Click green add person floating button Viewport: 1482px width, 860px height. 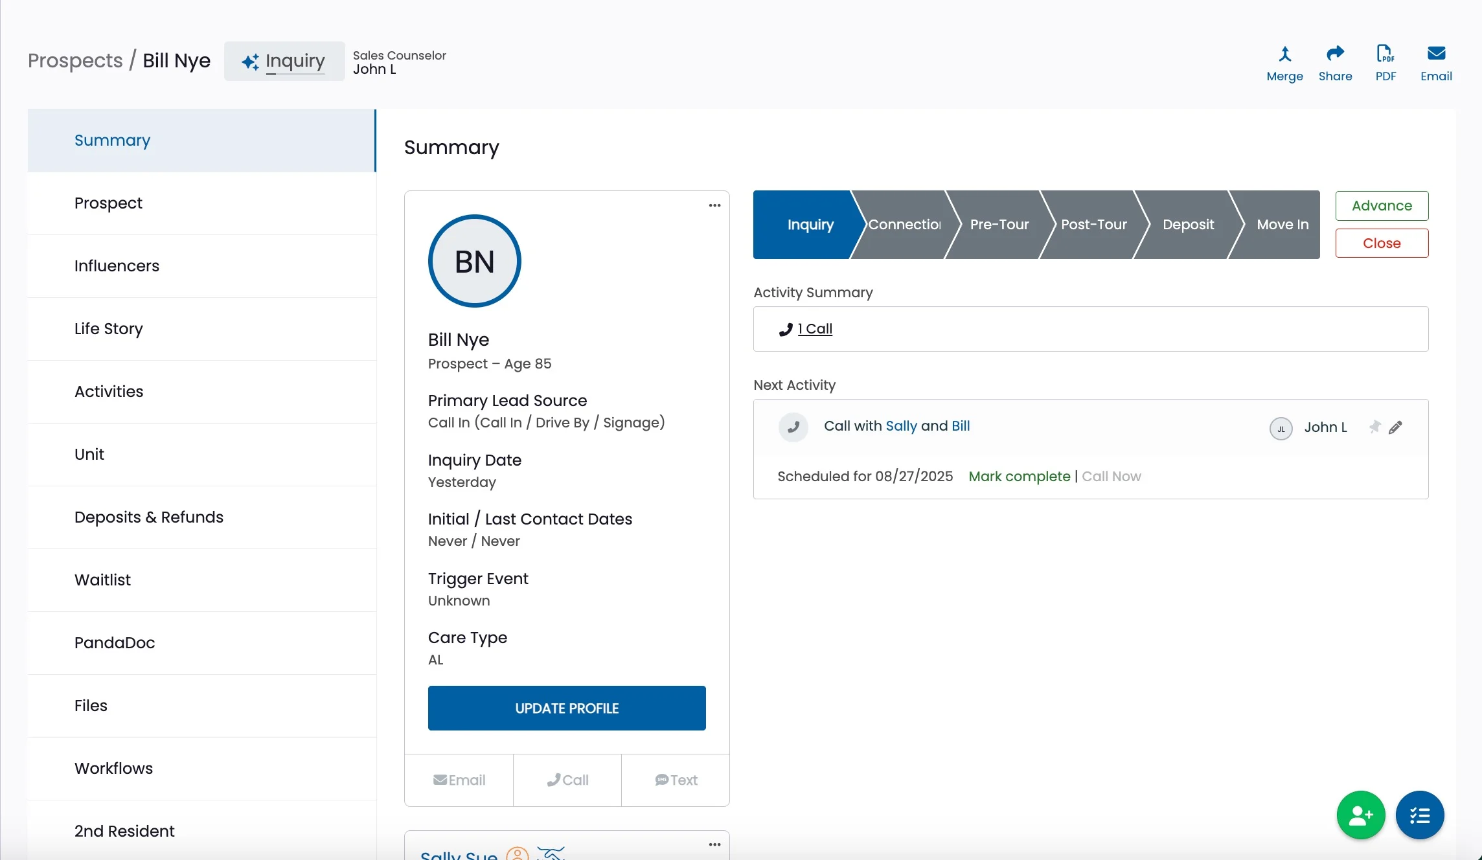tap(1360, 815)
